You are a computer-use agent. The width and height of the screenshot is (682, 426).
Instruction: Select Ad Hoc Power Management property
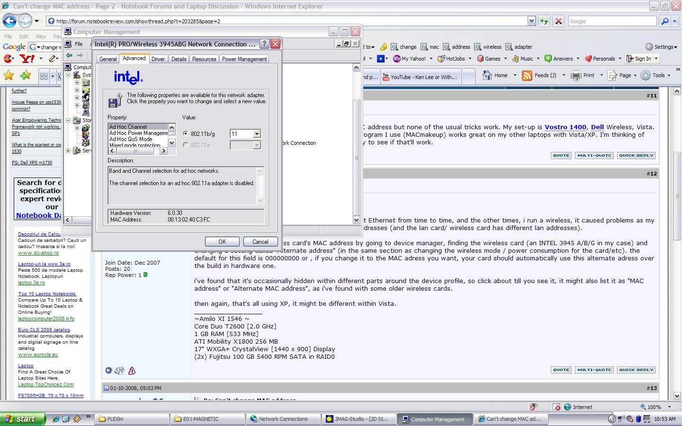pos(138,133)
